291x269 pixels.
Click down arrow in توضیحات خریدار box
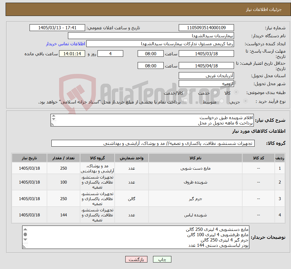pyautogui.click(x=25, y=239)
